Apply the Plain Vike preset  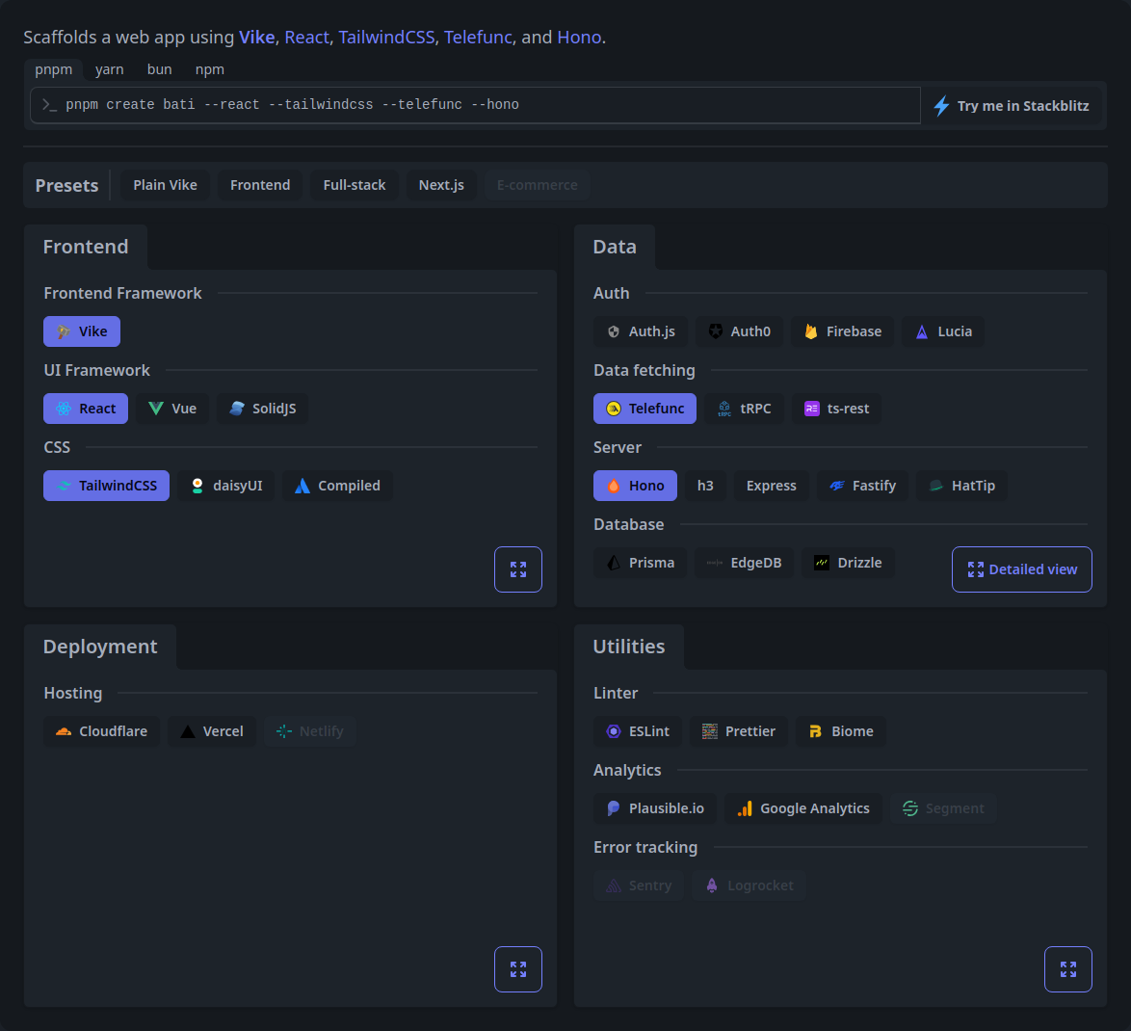(165, 185)
